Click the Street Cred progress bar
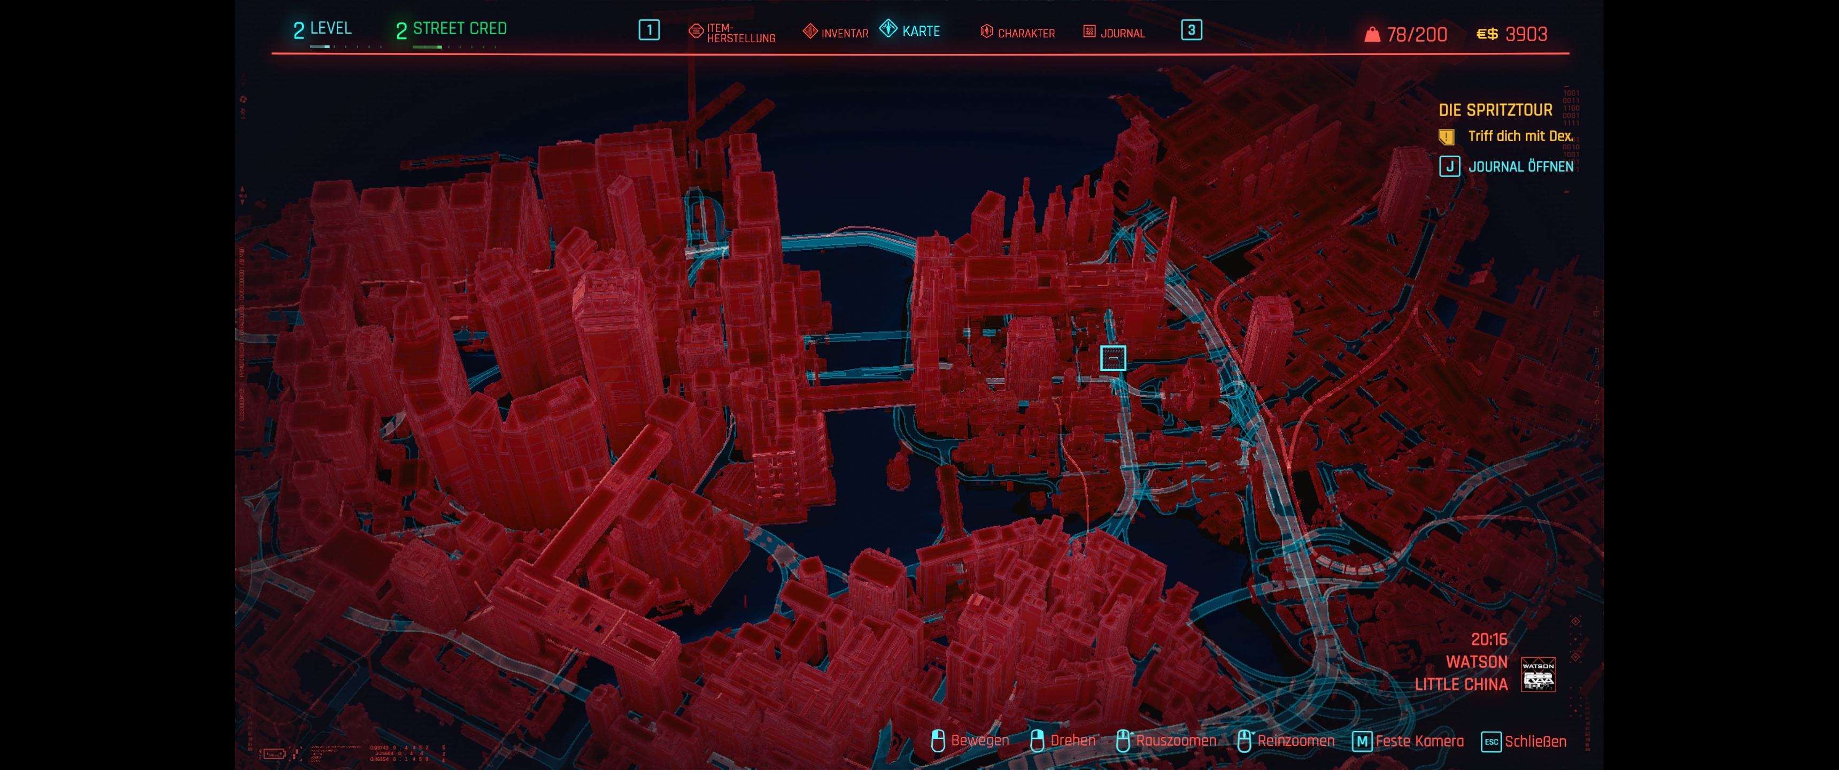The image size is (1839, 770). pyautogui.click(x=454, y=47)
